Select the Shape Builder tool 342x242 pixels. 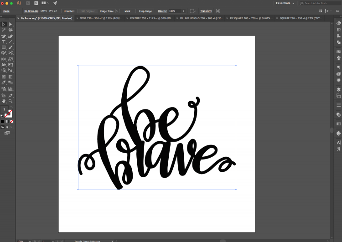click(x=4, y=70)
